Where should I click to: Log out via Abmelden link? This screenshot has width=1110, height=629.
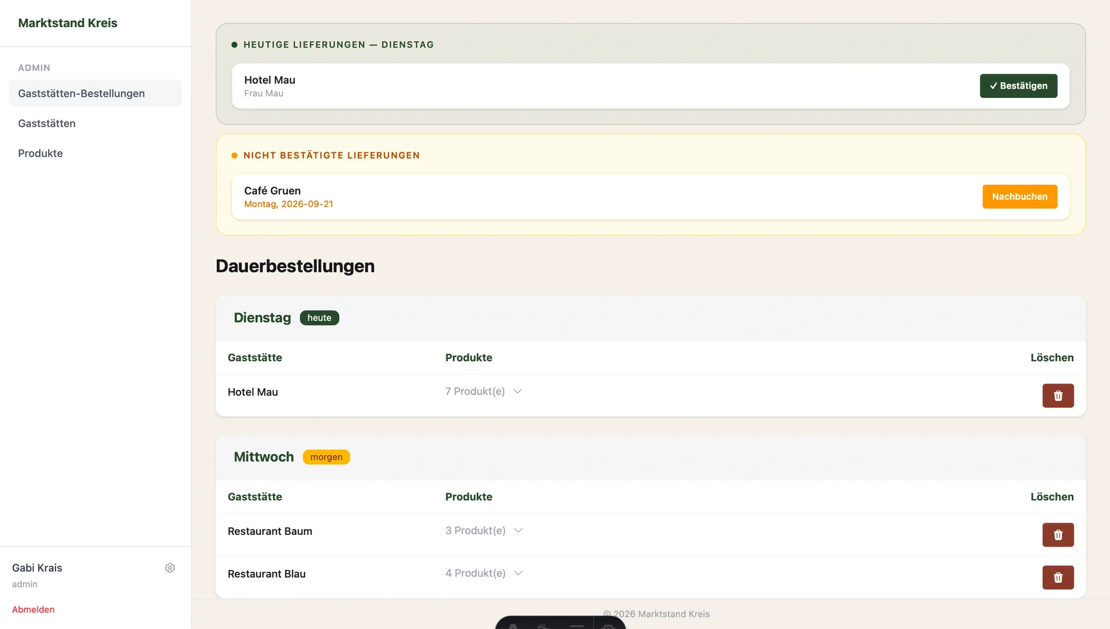33,609
